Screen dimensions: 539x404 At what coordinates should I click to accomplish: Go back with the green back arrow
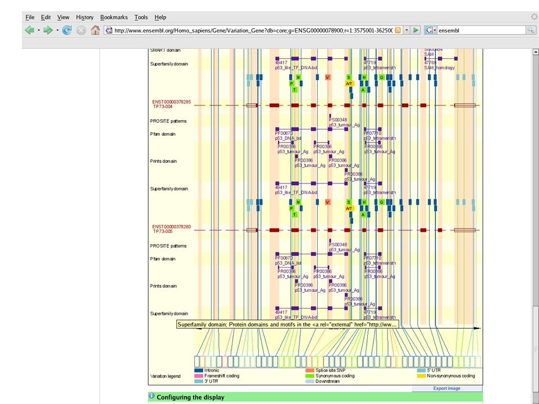click(30, 30)
